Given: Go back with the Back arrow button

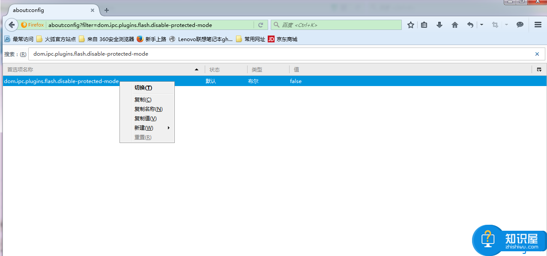Looking at the screenshot, I should (x=12, y=25).
